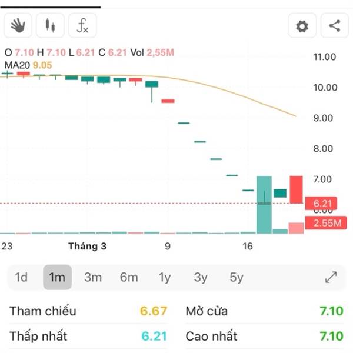This screenshot has height=353, width=353.
Task: Expand chart to fullscreen icon
Action: 331,277
